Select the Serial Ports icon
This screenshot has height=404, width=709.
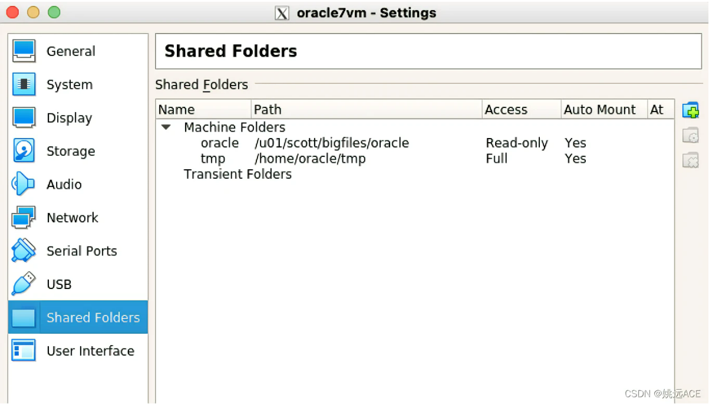24,251
